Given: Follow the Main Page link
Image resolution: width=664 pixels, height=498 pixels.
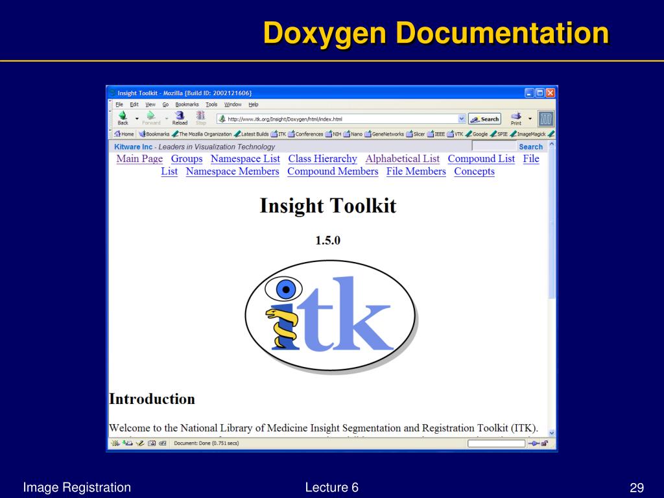Looking at the screenshot, I should click(140, 159).
